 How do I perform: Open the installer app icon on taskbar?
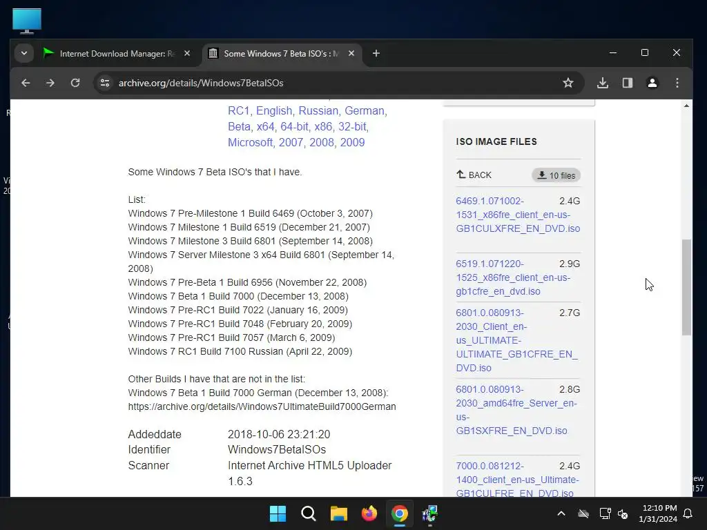[429, 513]
